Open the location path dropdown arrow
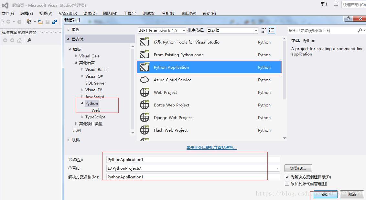This screenshot has width=366, height=200. [277, 168]
